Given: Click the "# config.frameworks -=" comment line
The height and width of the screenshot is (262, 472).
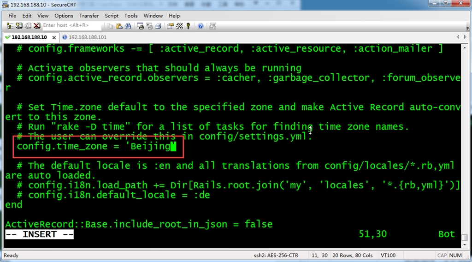Looking at the screenshot, I should (230, 49).
